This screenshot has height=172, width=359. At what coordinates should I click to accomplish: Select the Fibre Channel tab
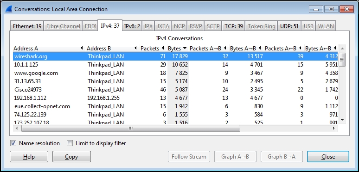click(63, 26)
